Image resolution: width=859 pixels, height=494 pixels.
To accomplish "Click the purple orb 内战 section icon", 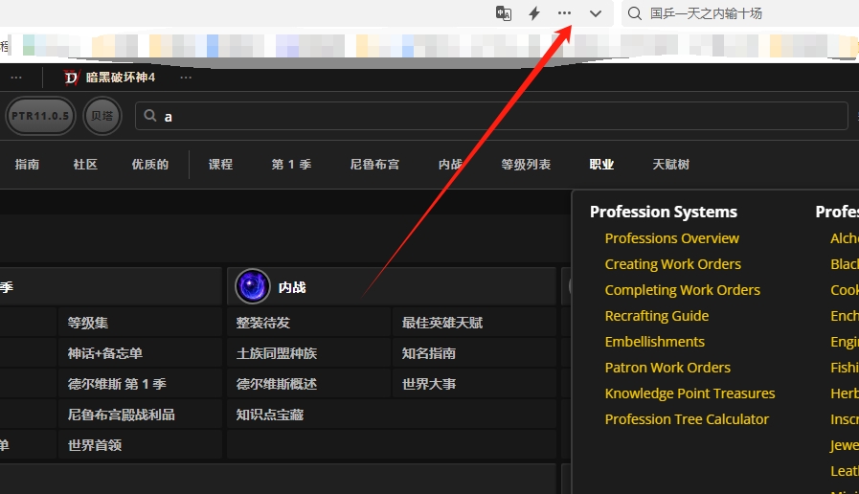I will point(253,286).
